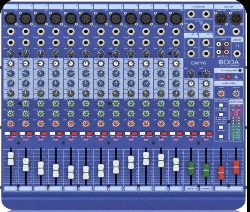This screenshot has height=212, width=250.
Task: Toggle the red phantom power switch
Action: [x=228, y=77]
